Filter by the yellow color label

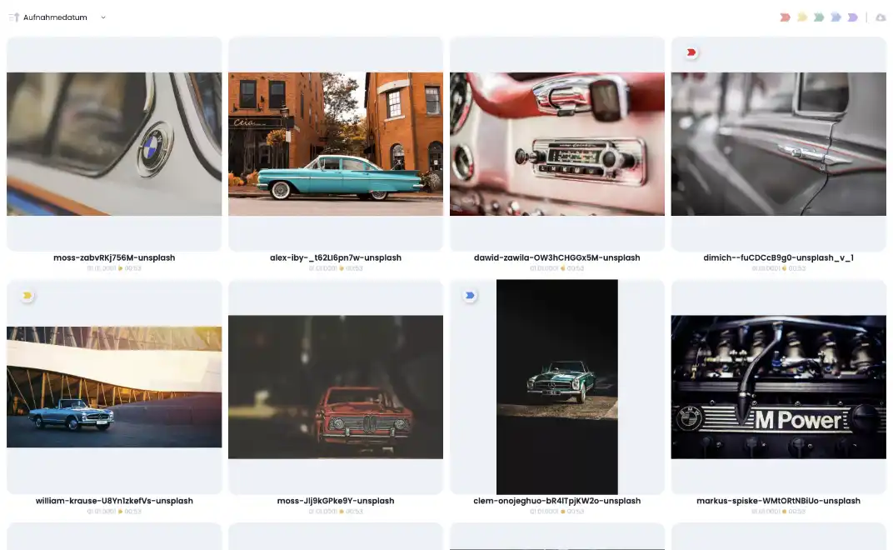coord(802,17)
